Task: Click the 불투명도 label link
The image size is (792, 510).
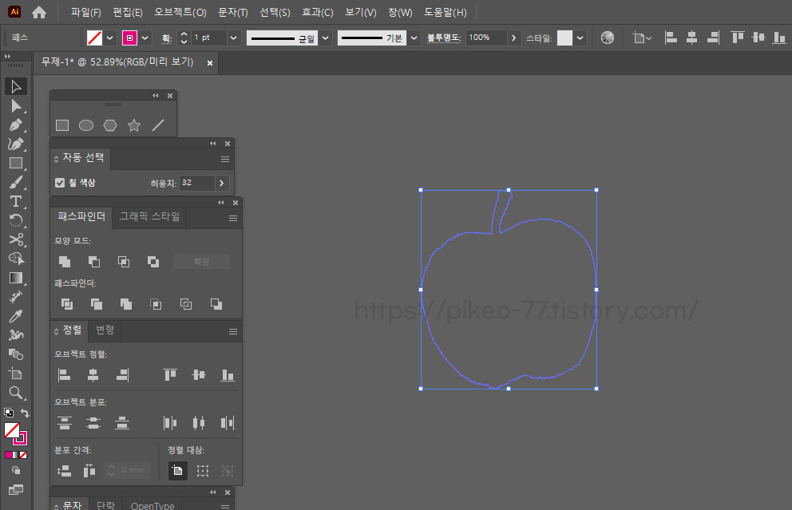Action: pyautogui.click(x=443, y=38)
